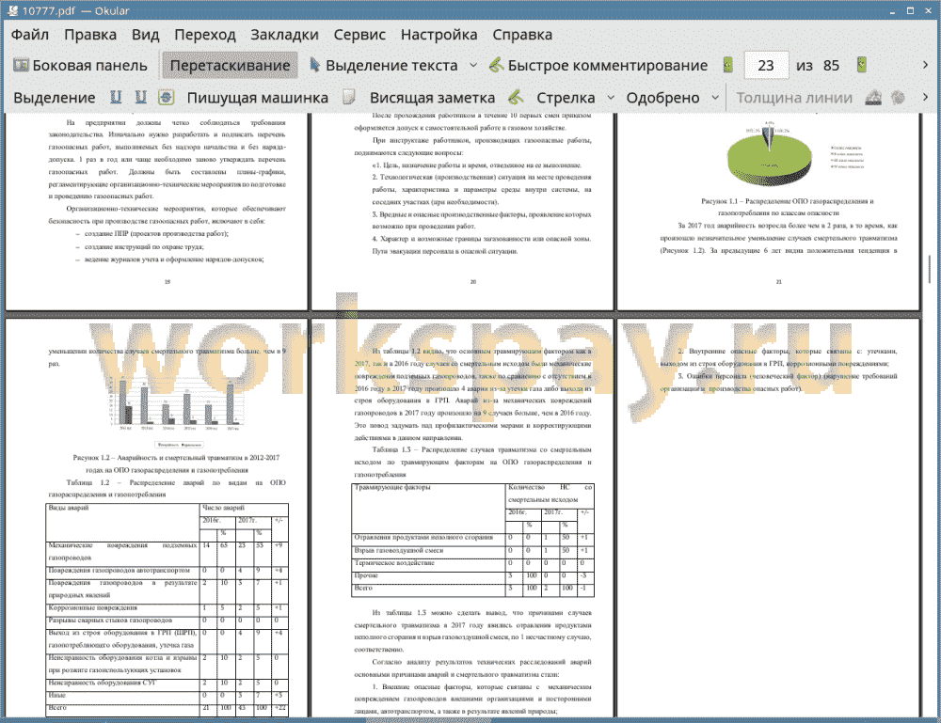This screenshot has width=941, height=723.
Task: Click 'Коррозионные повреждения' table row
Action: point(167,608)
